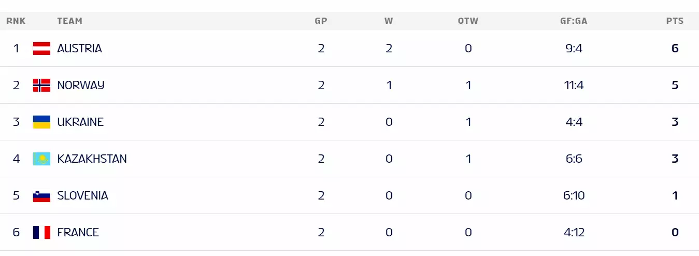Sort standings by RNK column header
Screen dimensions: 699x256
pos(16,21)
